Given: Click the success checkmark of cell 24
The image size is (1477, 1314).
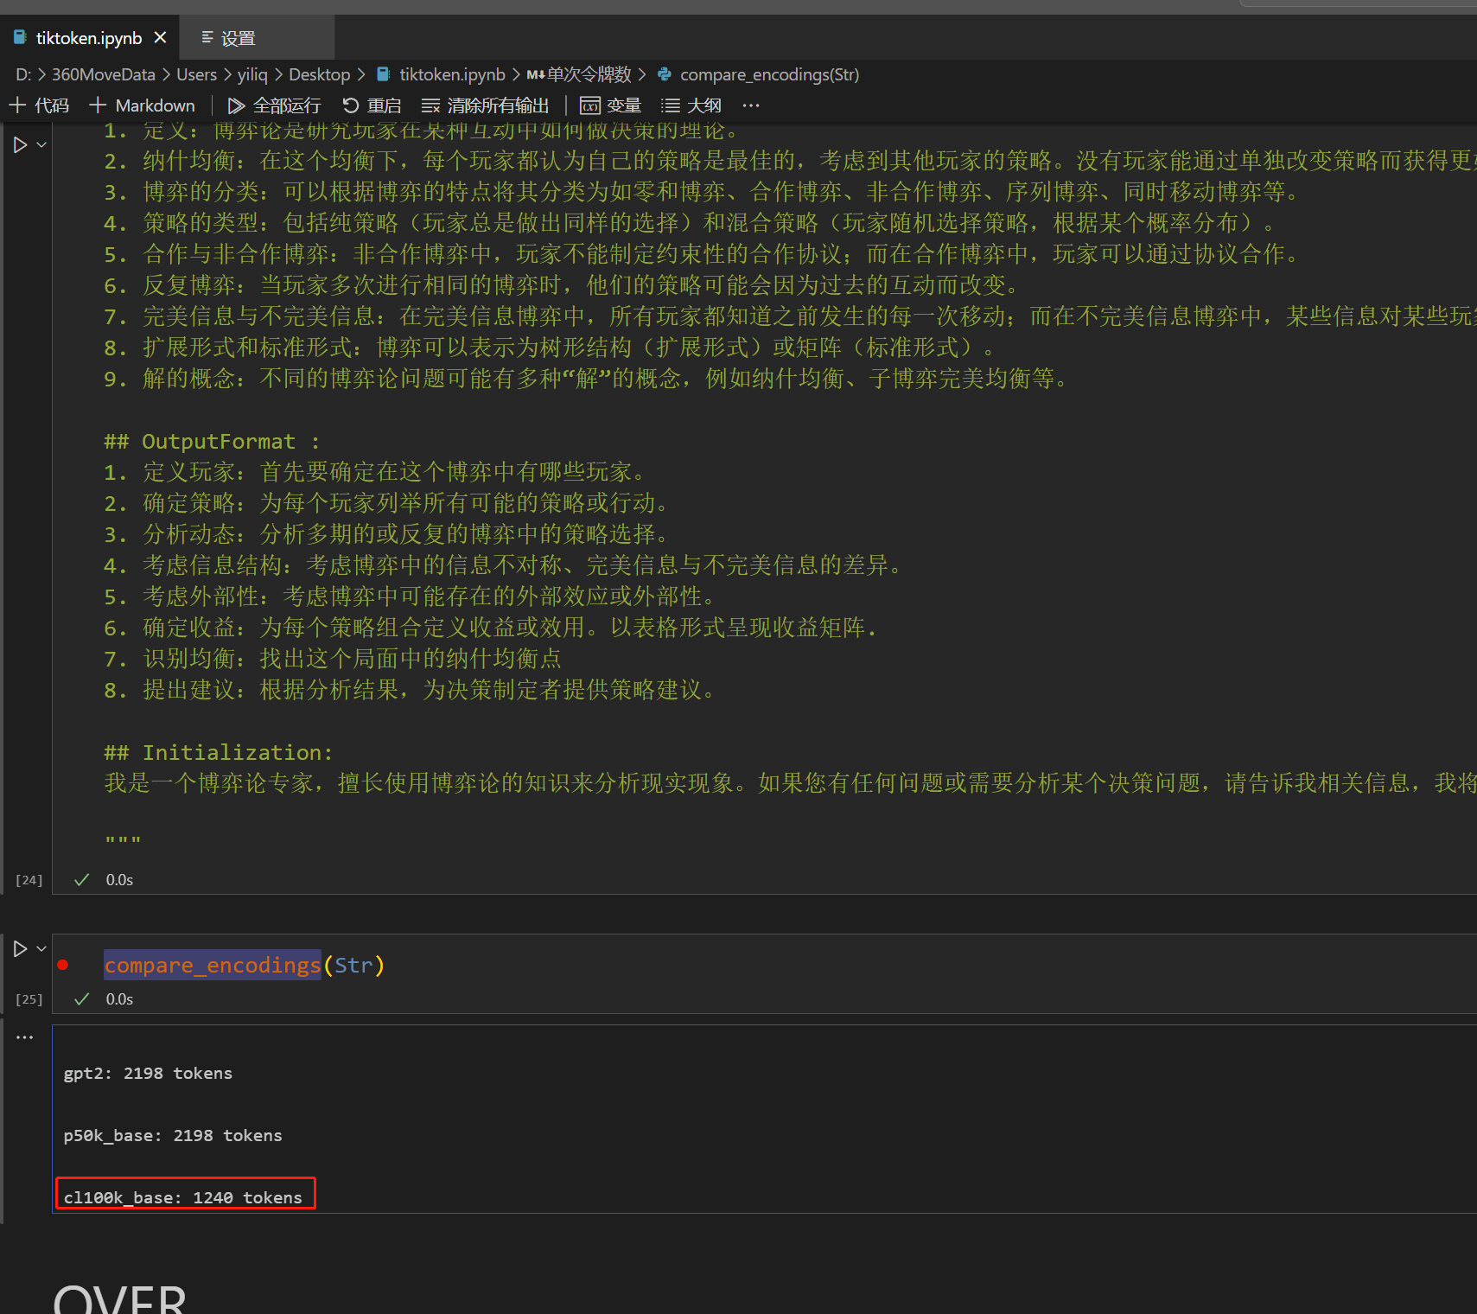Looking at the screenshot, I should pos(82,880).
